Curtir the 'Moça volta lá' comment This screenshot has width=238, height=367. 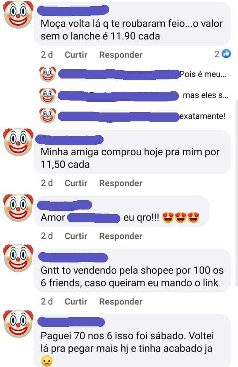(76, 55)
